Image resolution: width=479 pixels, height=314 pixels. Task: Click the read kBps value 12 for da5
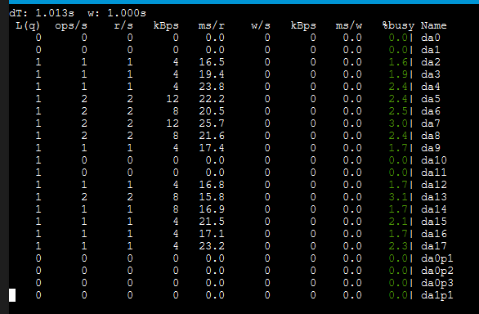tap(172, 99)
